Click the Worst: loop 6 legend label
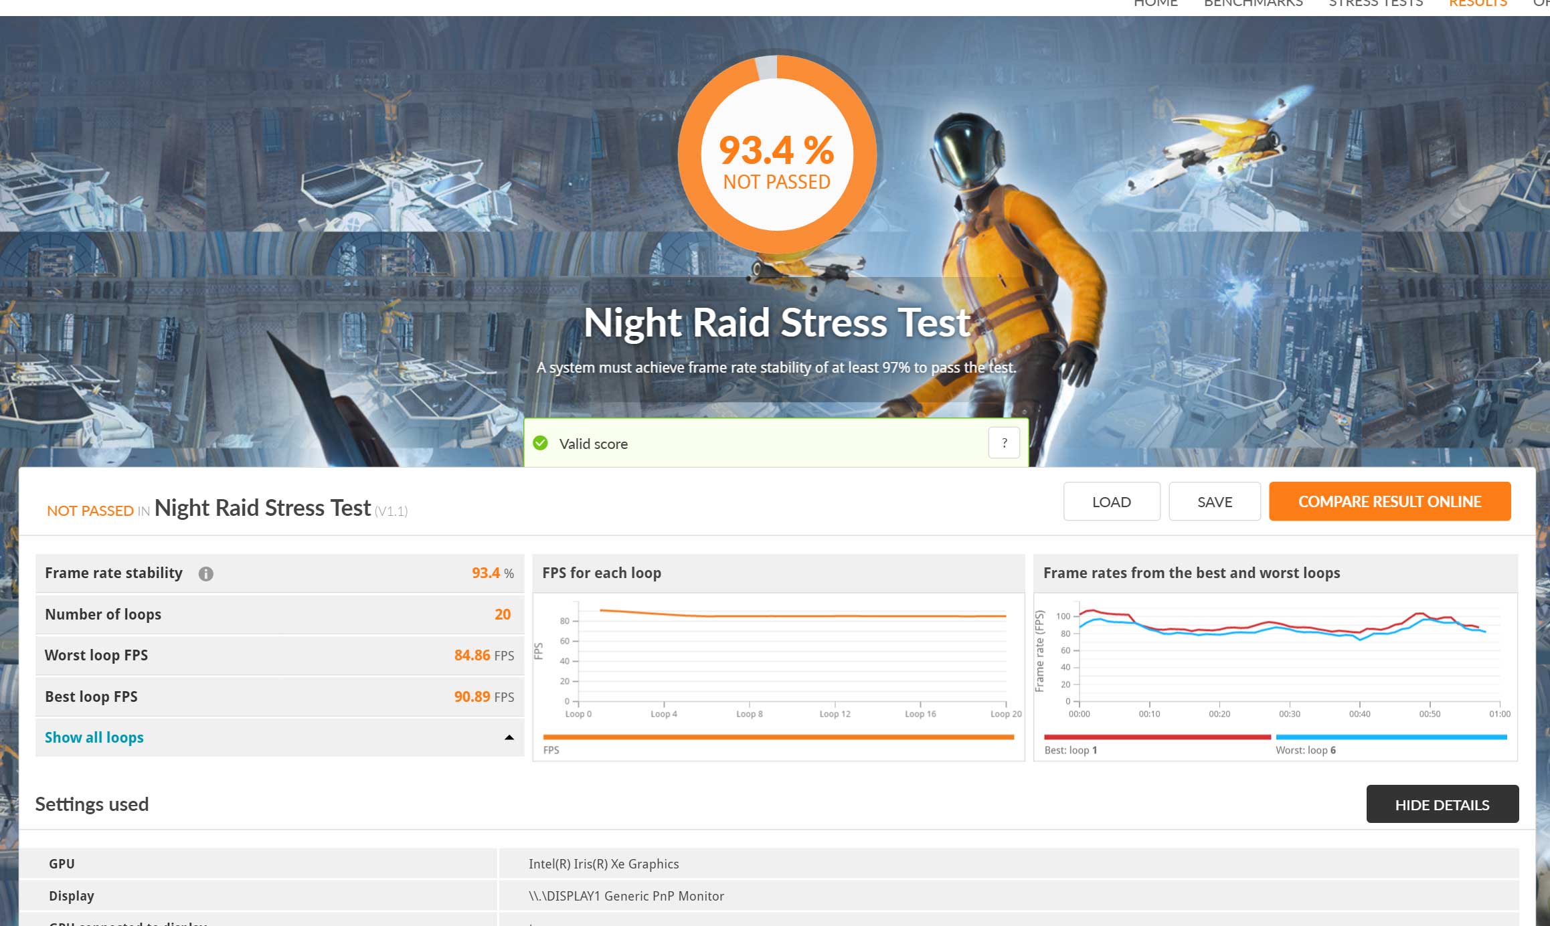 tap(1306, 750)
